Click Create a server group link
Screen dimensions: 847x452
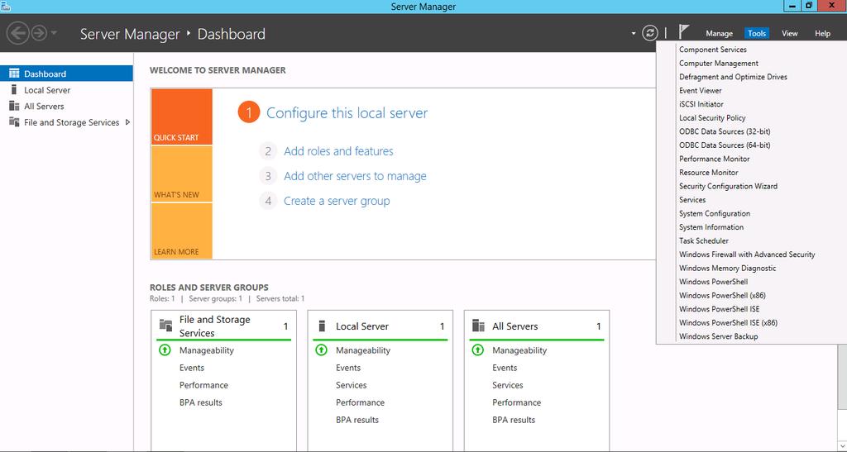(337, 201)
